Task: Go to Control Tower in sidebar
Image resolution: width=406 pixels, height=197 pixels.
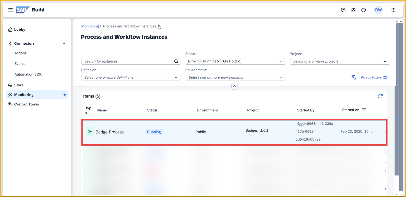Action: pyautogui.click(x=27, y=104)
